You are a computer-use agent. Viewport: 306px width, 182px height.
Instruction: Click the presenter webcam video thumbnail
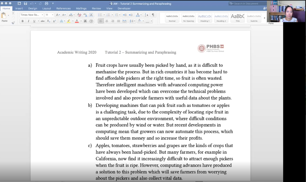(286, 11)
